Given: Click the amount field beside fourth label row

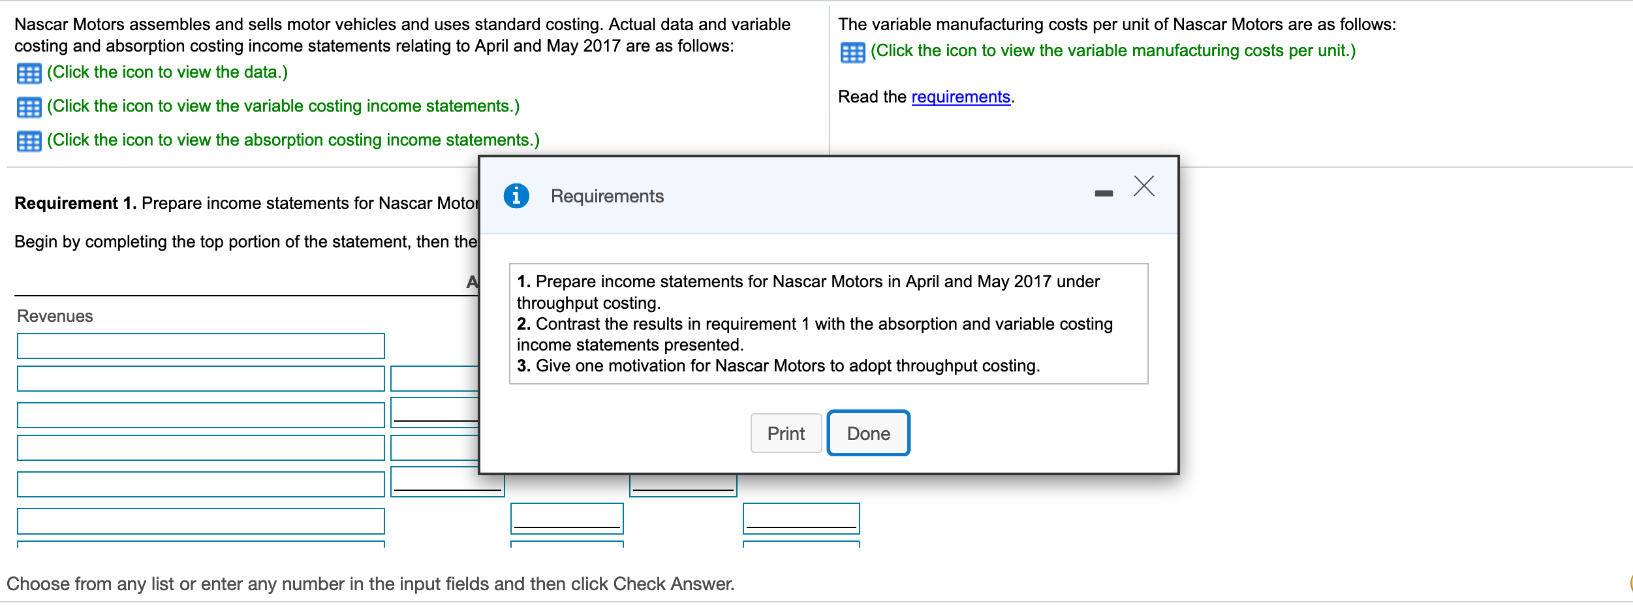Looking at the screenshot, I should point(435,448).
